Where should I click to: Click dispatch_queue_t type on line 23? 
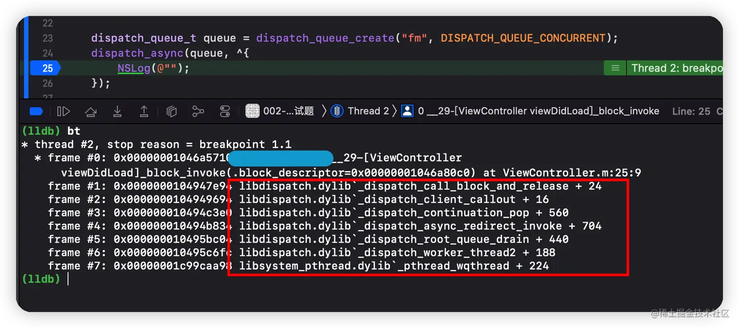(144, 38)
